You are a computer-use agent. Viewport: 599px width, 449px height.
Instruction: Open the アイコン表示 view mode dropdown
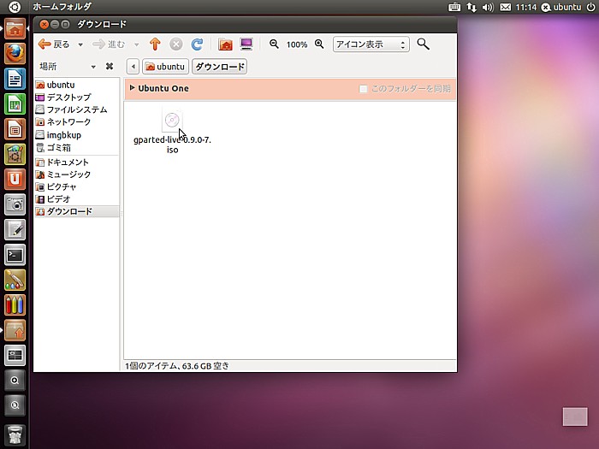click(371, 44)
